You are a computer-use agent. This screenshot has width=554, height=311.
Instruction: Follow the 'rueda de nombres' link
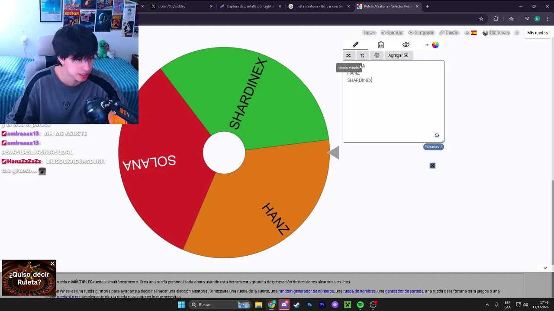point(359,291)
